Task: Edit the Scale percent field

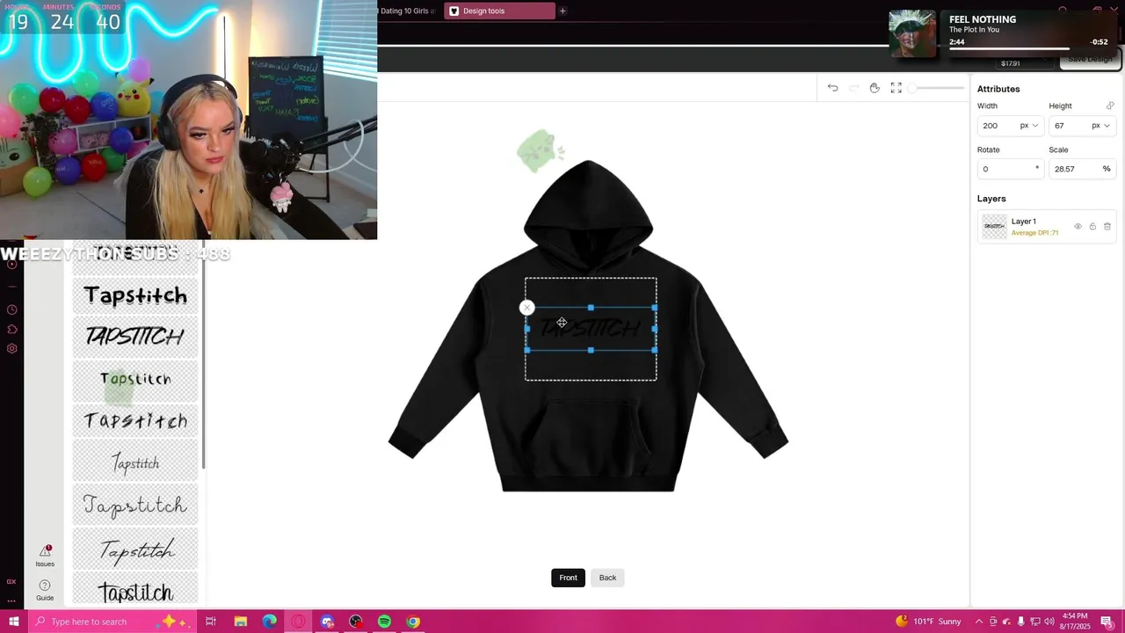Action: click(x=1082, y=169)
